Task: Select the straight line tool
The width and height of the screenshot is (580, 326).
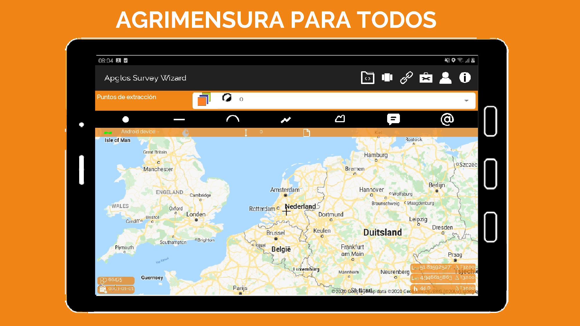Action: 179,119
